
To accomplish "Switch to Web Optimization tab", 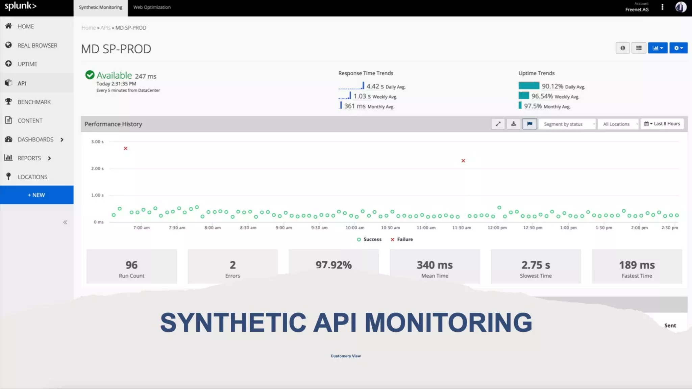I will pyautogui.click(x=152, y=7).
